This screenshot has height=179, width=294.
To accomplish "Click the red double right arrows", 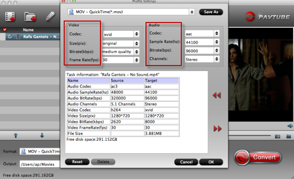I will pos(218,129).
